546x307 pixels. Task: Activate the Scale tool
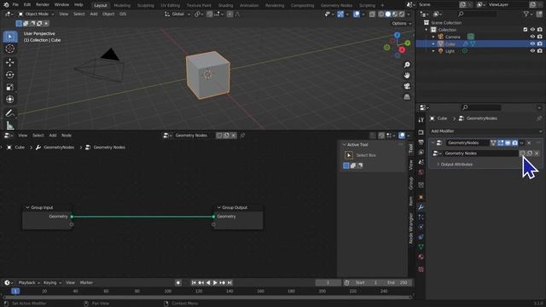pos(10,87)
